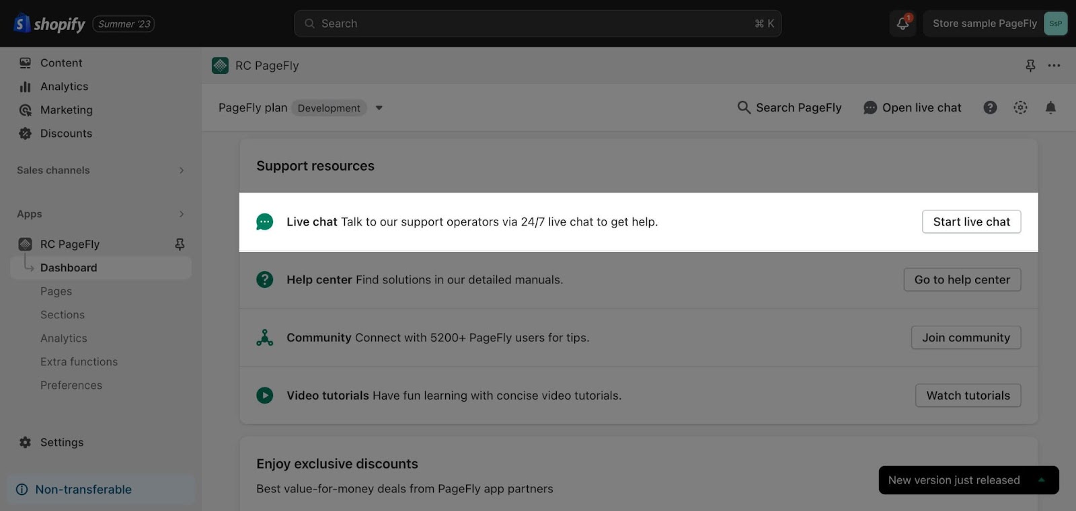Click the Video tutorials play icon
Screen dimensions: 1076x511
265,396
